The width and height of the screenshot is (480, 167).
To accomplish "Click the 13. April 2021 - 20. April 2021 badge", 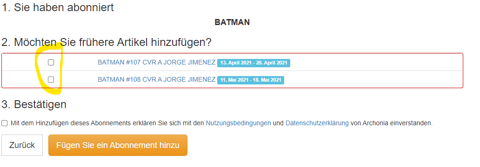I will 254,63.
